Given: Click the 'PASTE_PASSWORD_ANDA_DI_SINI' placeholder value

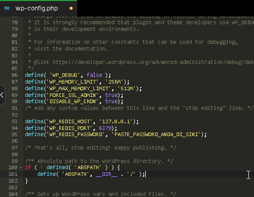Looking at the screenshot, I should [x=156, y=135].
